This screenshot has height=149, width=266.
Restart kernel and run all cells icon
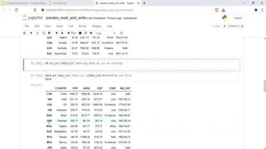pos(91,33)
